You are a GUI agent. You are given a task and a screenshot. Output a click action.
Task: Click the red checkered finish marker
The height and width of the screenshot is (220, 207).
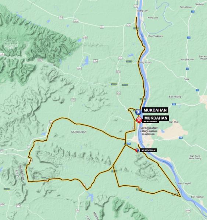139,120
